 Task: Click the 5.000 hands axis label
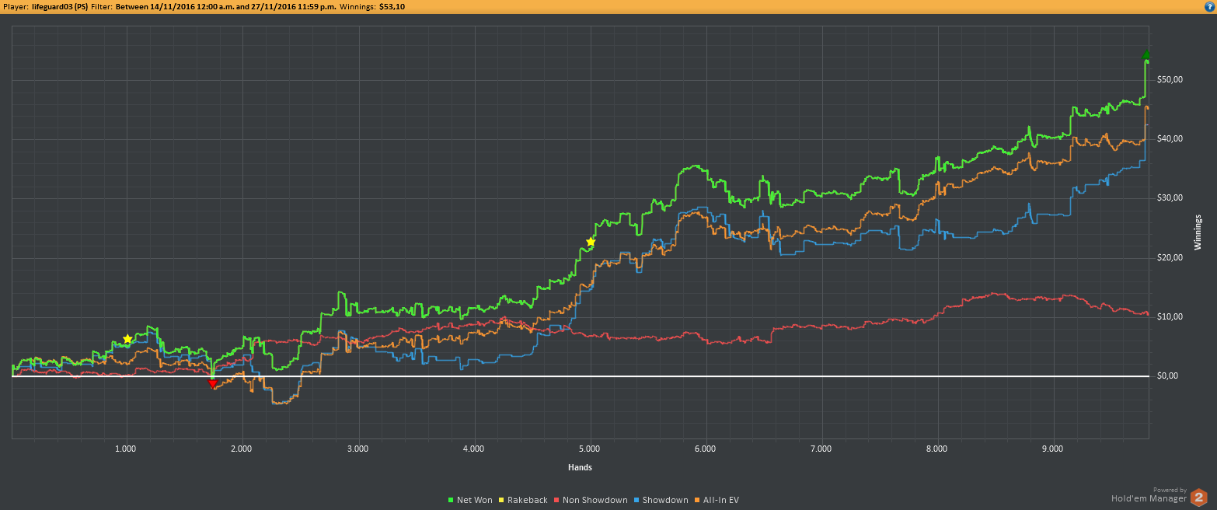point(588,449)
